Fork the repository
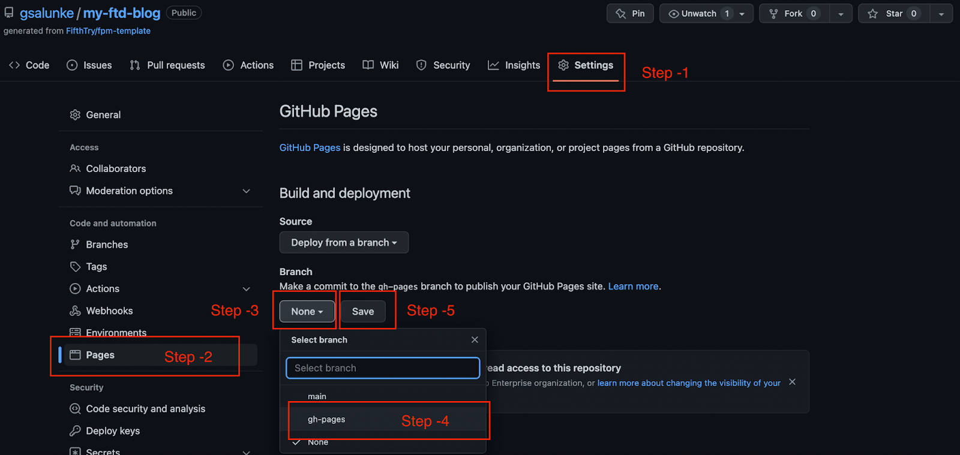 tap(794, 14)
